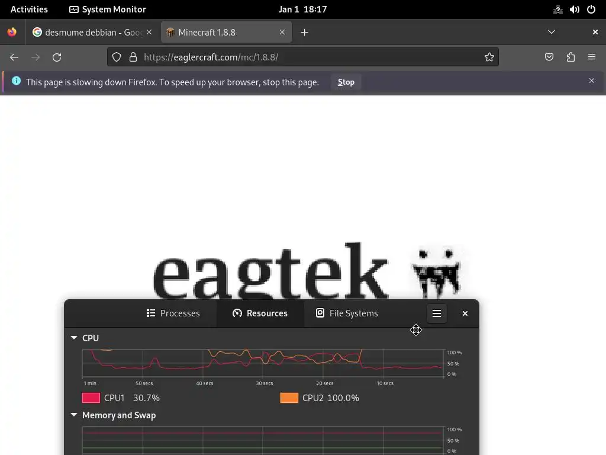This screenshot has width=606, height=455.
Task: Change the CPU2 orange color swatch
Action: point(289,398)
